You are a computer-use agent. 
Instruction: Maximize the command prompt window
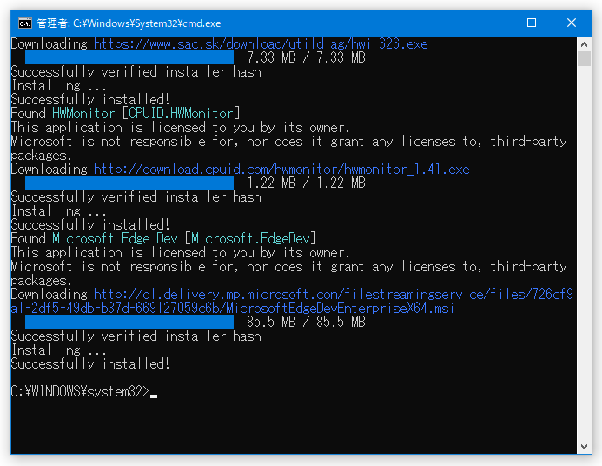[532, 23]
